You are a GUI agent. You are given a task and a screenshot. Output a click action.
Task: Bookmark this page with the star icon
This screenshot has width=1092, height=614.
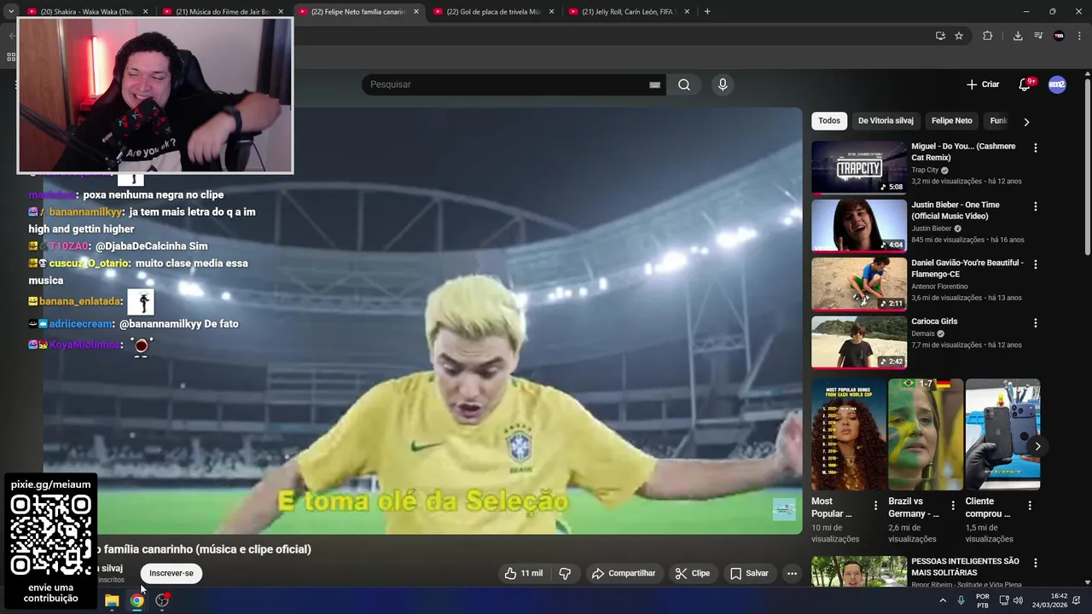pos(959,36)
